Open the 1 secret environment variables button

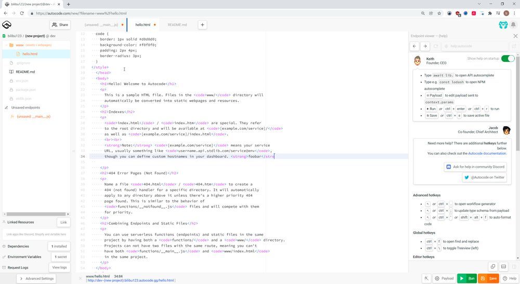click(60, 257)
